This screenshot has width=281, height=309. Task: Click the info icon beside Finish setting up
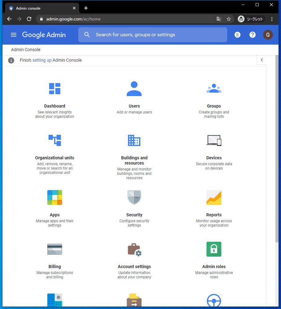tap(11, 60)
